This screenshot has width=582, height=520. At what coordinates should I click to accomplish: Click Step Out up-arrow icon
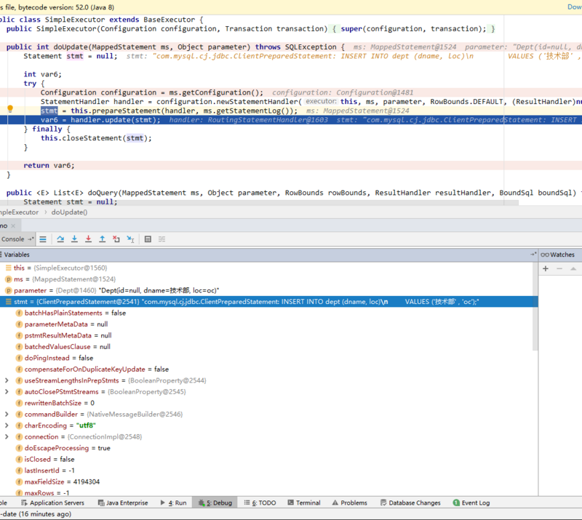point(102,239)
